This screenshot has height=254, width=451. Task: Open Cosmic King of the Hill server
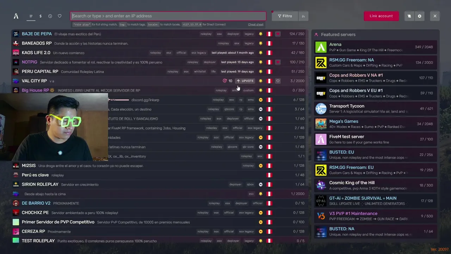376,185
